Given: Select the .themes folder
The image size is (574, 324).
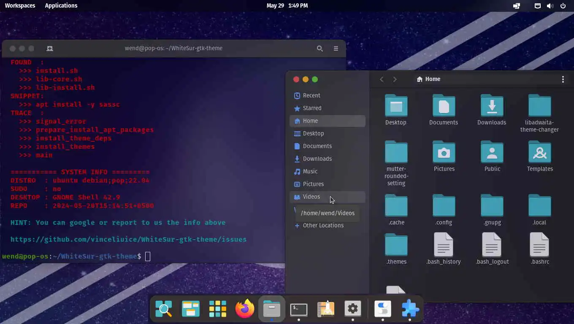Looking at the screenshot, I should click(396, 249).
